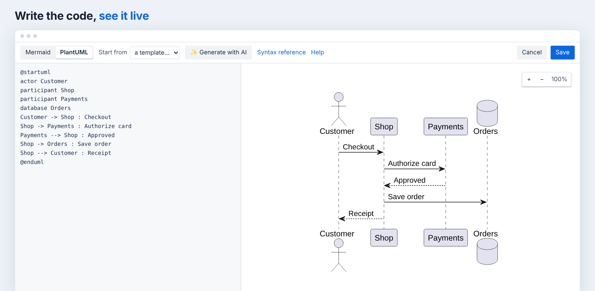Click the bottom Shop participant box
This screenshot has height=291, width=595.
(384, 238)
